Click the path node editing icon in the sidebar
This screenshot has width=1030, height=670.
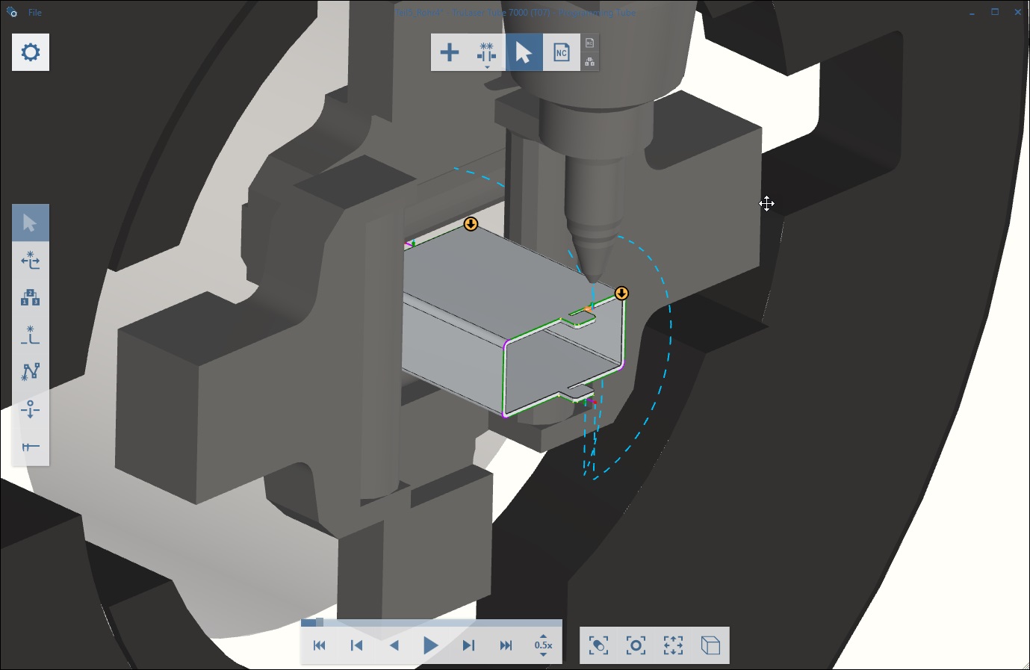click(x=31, y=371)
